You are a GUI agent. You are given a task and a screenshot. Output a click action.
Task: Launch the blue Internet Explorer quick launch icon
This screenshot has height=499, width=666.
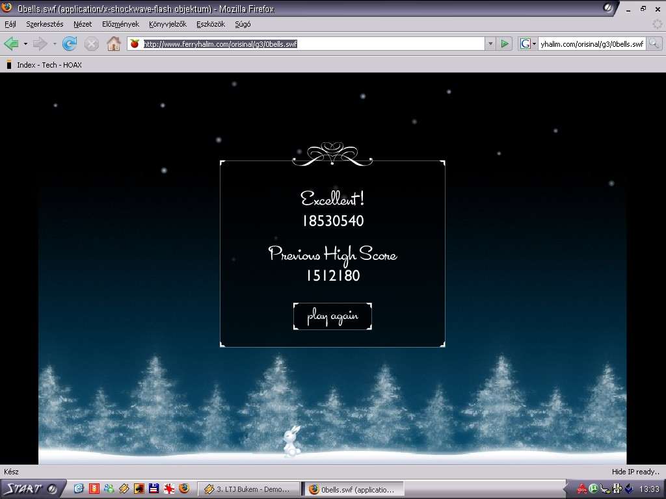click(x=79, y=489)
